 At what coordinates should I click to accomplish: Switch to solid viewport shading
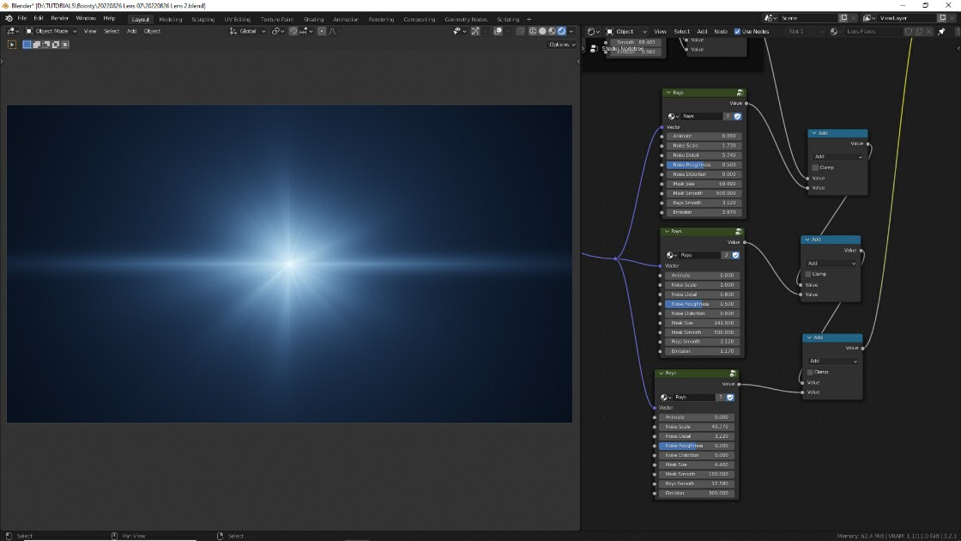point(542,31)
